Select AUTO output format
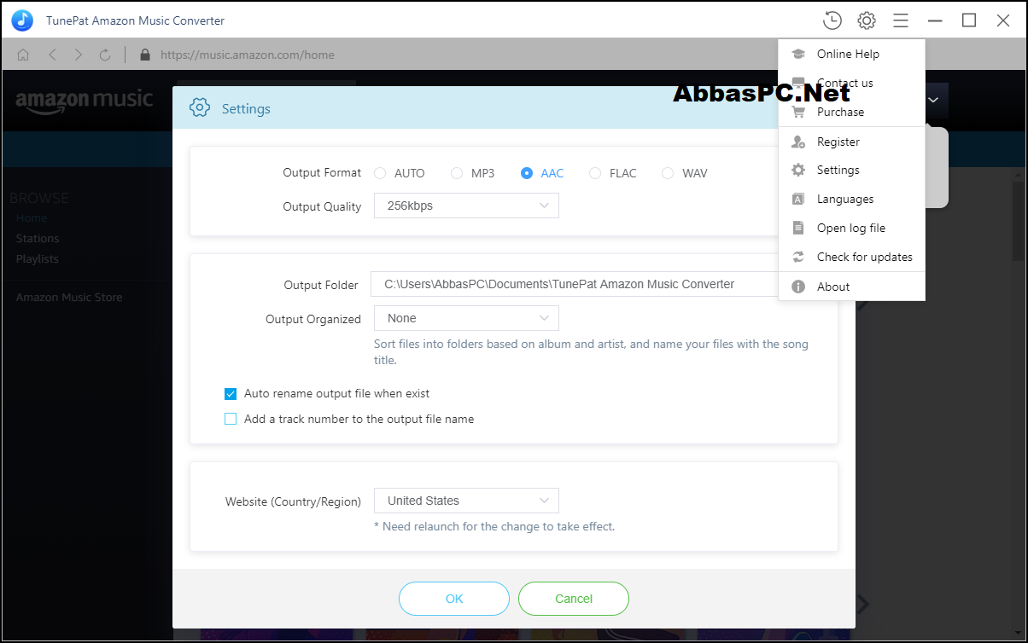1028x643 pixels. click(x=380, y=173)
